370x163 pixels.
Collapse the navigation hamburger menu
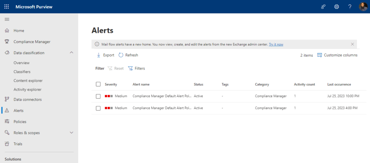[7, 19]
